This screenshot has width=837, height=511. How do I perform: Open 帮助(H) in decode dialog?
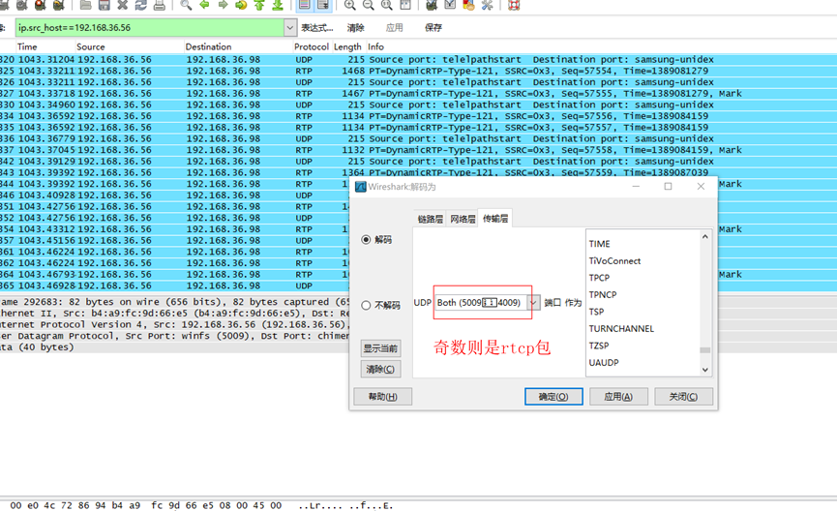[383, 397]
